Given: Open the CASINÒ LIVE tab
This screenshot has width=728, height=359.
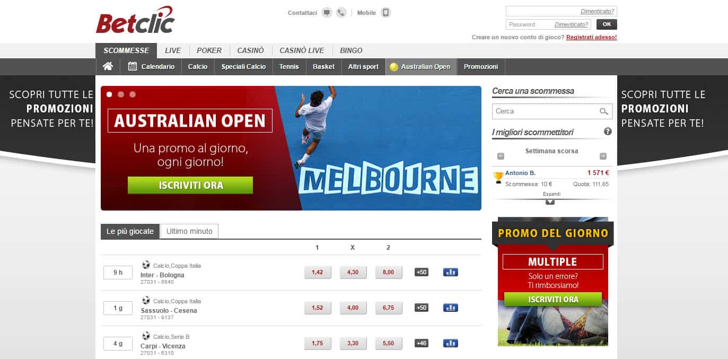Looking at the screenshot, I should coord(302,51).
